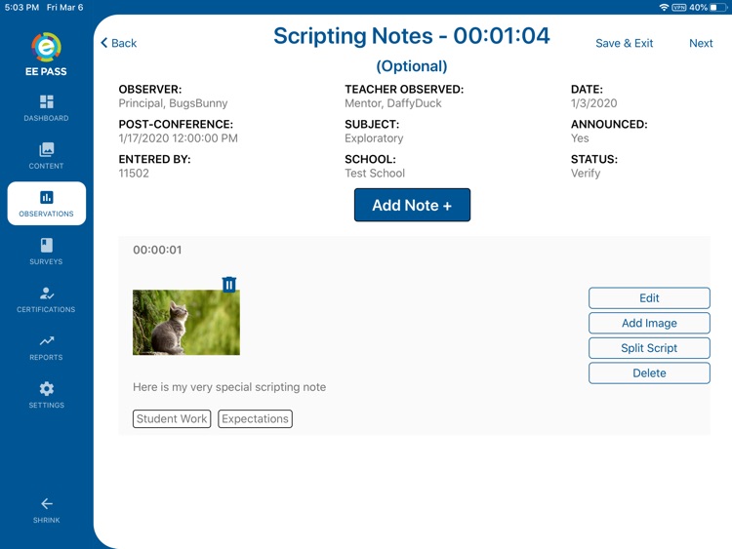Click Save & Exit
This screenshot has height=549, width=732.
click(x=625, y=43)
